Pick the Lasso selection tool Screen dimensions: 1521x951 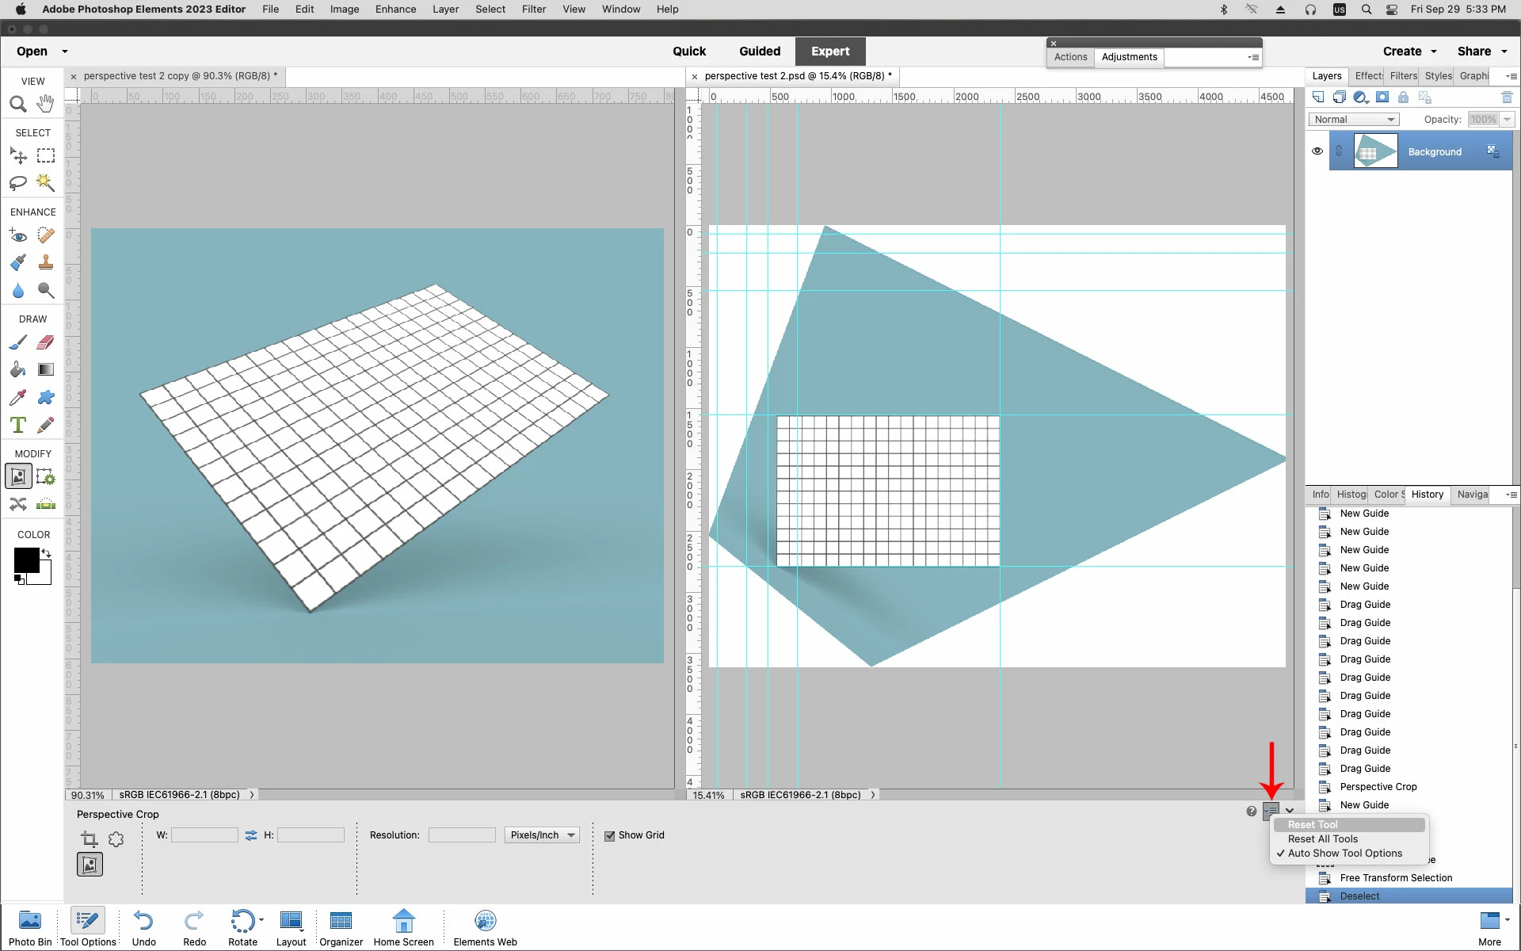(17, 183)
